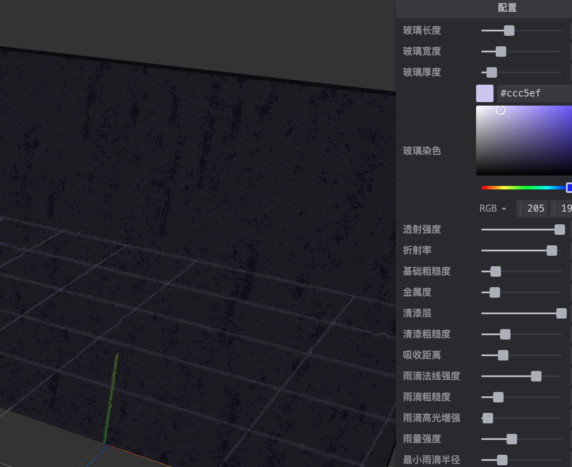The width and height of the screenshot is (572, 467).
Task: Click the 透射强度 slider handle
Action: click(559, 230)
